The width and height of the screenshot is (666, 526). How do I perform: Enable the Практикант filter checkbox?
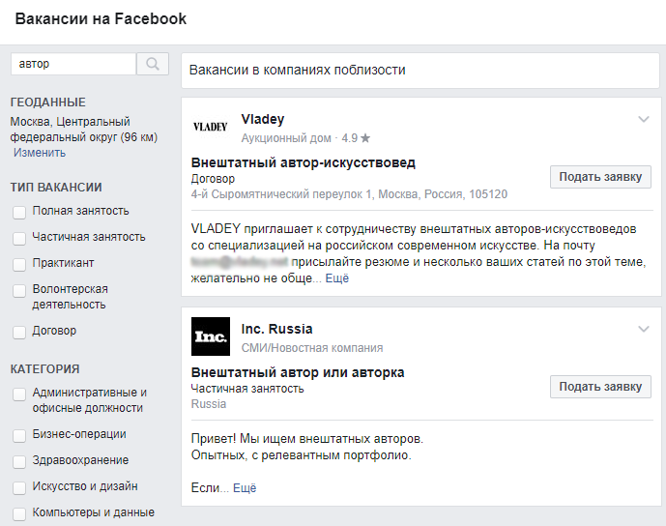pyautogui.click(x=19, y=264)
